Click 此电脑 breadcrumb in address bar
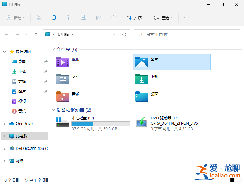 63,34
